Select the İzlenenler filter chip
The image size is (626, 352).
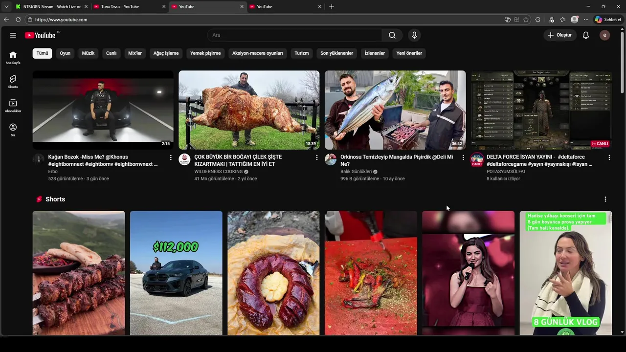click(375, 53)
